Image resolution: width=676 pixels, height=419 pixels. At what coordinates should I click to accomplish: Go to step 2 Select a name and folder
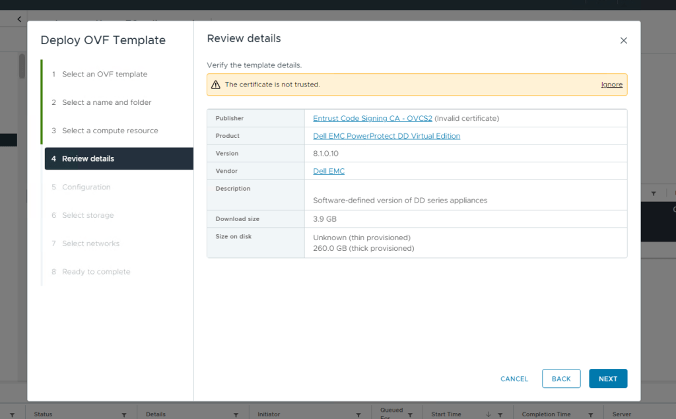click(x=106, y=102)
